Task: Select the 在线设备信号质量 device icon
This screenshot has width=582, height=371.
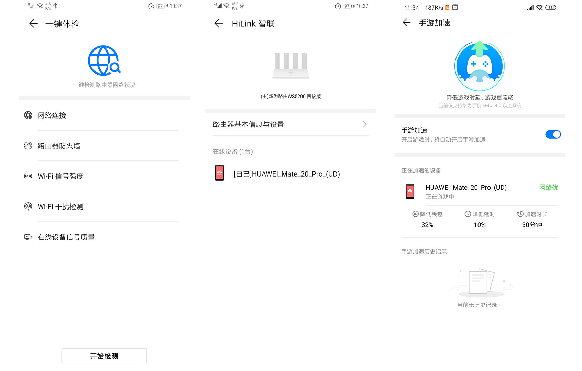Action: click(x=28, y=237)
